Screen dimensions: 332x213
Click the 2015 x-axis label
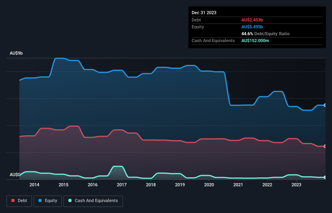(x=63, y=185)
